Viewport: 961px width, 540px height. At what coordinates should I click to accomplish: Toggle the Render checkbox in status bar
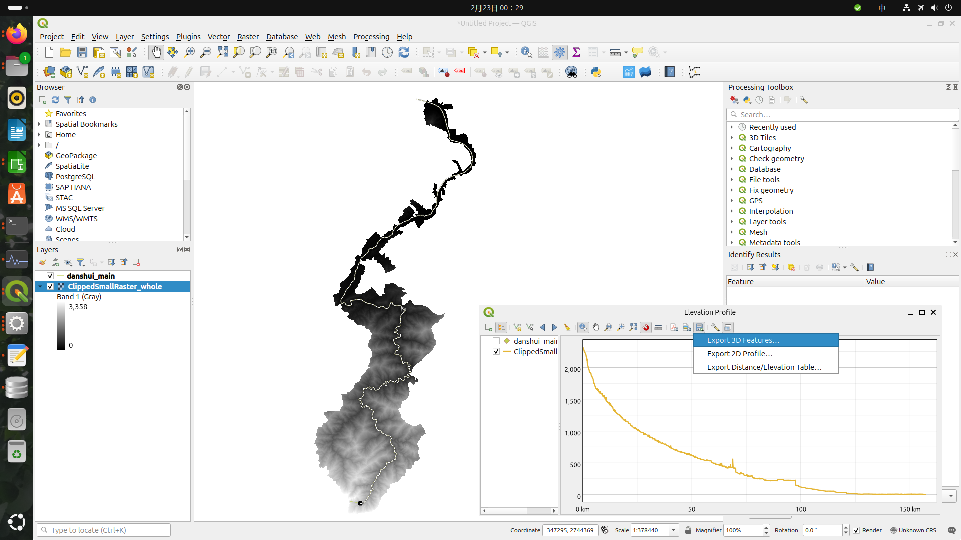click(856, 530)
